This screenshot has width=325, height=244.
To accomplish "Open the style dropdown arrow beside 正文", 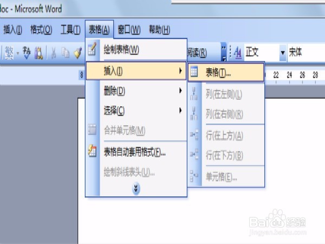I will [x=283, y=53].
